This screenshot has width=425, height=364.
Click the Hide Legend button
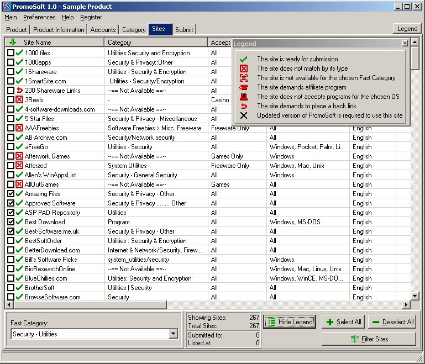pyautogui.click(x=290, y=322)
